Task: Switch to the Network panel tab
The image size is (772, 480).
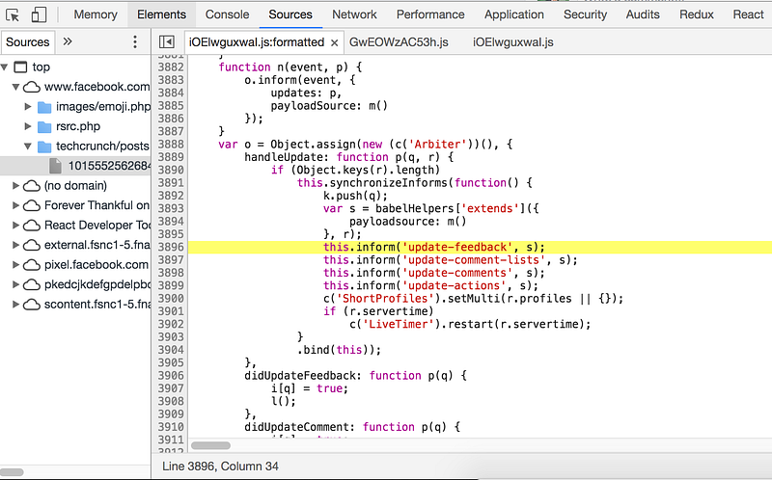Action: click(x=354, y=14)
